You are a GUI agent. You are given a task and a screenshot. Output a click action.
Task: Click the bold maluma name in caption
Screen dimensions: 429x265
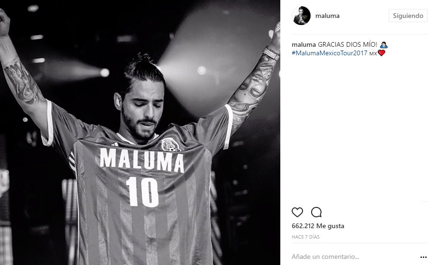pyautogui.click(x=304, y=44)
